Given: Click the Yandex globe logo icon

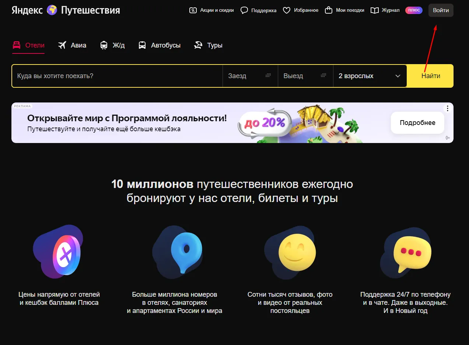Looking at the screenshot, I should tap(52, 10).
